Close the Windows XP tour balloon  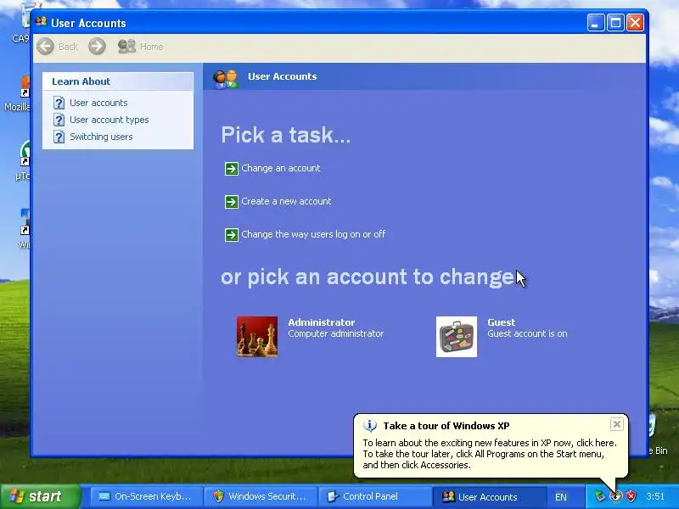[617, 423]
